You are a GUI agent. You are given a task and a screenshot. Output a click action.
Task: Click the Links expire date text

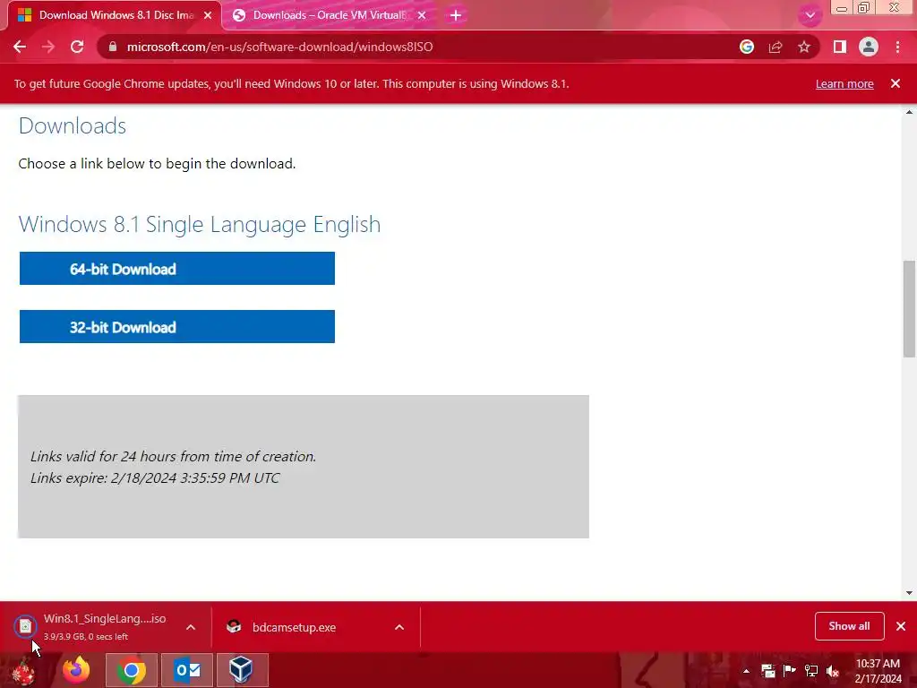[155, 478]
